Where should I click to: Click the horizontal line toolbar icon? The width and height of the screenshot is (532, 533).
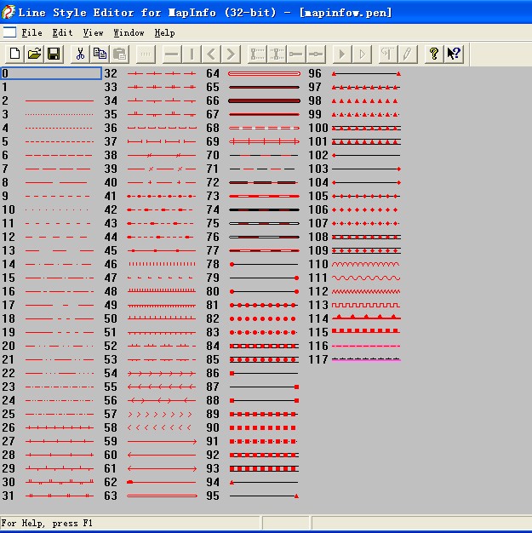tap(172, 54)
